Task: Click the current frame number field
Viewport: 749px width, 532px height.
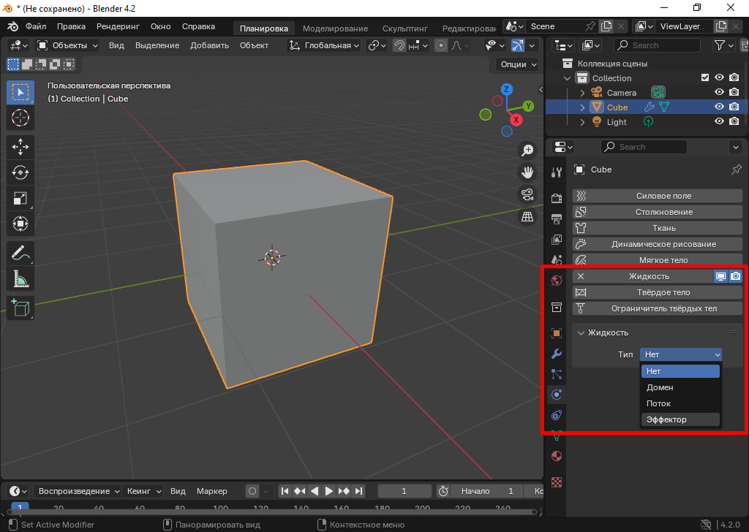Action: pos(404,491)
